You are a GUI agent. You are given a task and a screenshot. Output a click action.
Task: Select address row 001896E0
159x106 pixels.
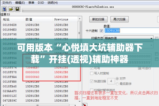coord(39,30)
